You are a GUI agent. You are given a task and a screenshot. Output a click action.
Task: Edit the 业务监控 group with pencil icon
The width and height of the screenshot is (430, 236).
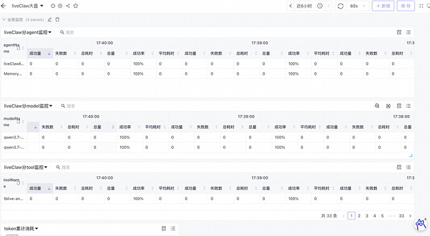point(50,19)
